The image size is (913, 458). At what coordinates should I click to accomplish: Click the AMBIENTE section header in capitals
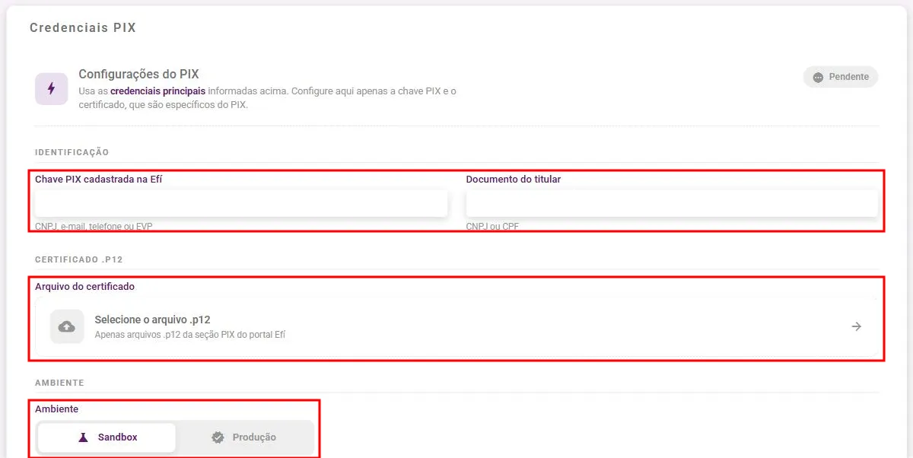59,382
